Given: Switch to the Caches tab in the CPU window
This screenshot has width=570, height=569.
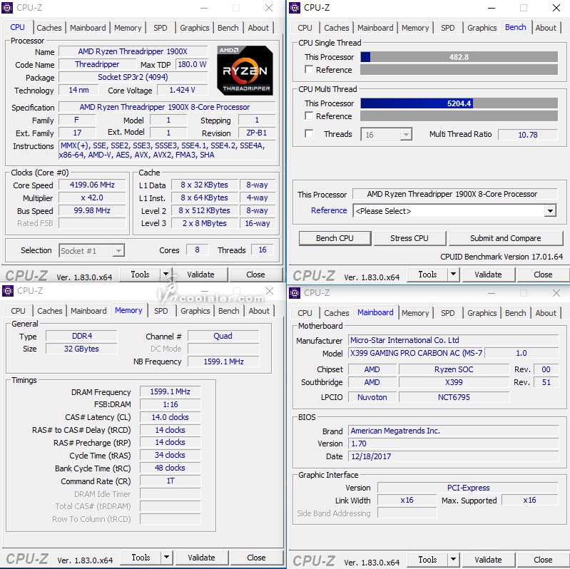Looking at the screenshot, I should coord(49,28).
